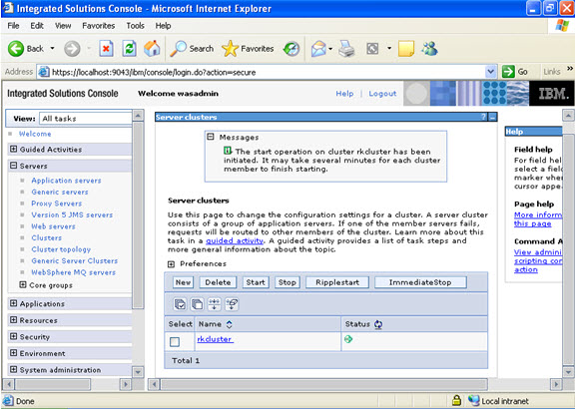This screenshot has height=409, width=575.
Task: Open the View All tasks dropdown
Action: (85, 119)
